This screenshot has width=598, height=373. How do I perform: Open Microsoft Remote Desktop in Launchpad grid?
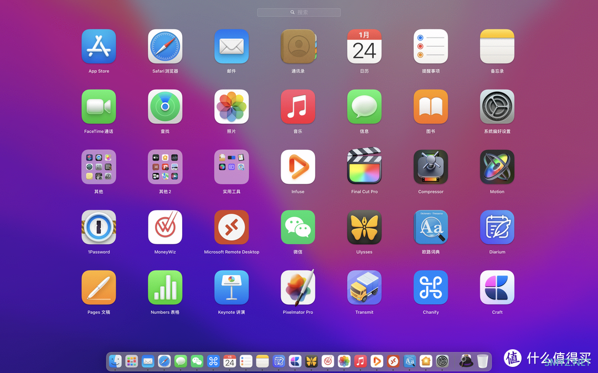[231, 227]
